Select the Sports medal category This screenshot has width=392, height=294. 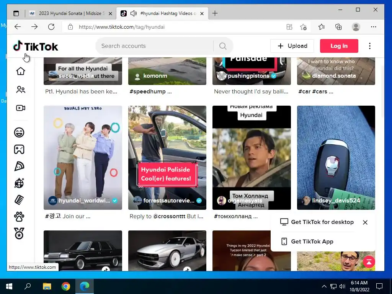[x=19, y=234]
